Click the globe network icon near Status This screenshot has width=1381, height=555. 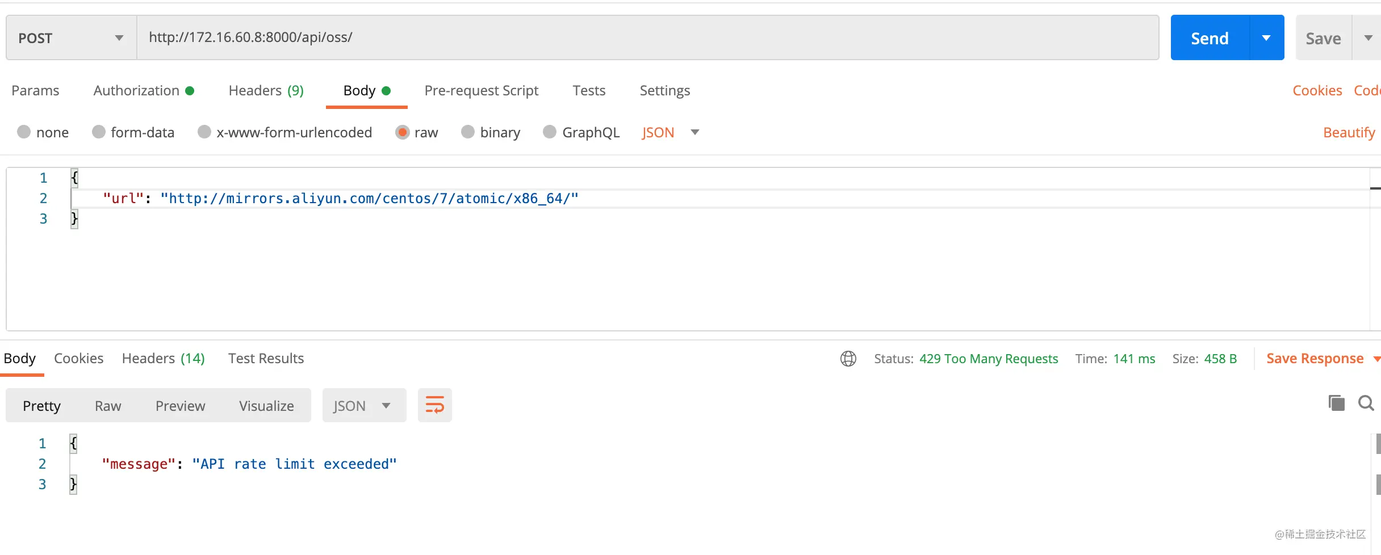pyautogui.click(x=848, y=359)
